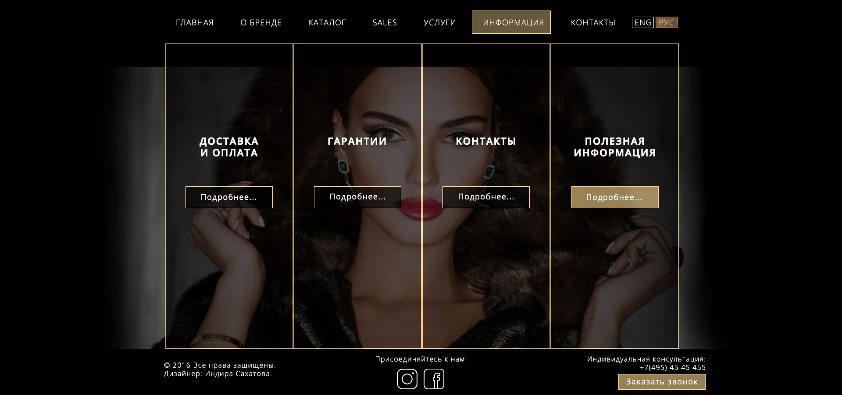Click the highlighted ИНФОРМАЦИЯ tab

[511, 22]
